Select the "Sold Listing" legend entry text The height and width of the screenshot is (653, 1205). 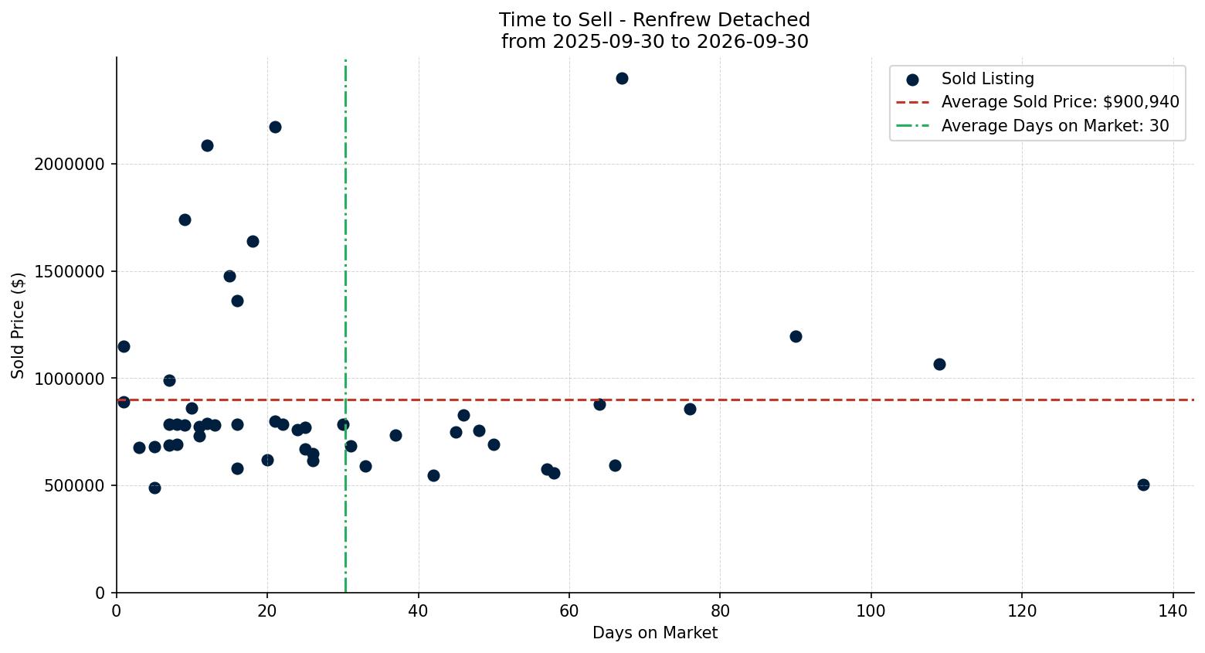coord(987,79)
